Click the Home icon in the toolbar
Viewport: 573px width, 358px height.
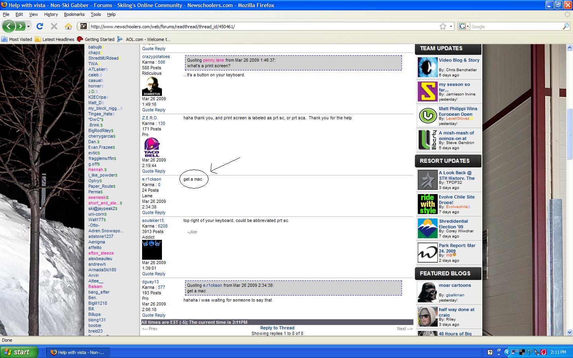click(x=68, y=26)
